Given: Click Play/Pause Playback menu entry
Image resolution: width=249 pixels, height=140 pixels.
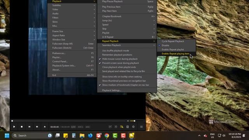Looking at the screenshot, I should coord(127,2).
